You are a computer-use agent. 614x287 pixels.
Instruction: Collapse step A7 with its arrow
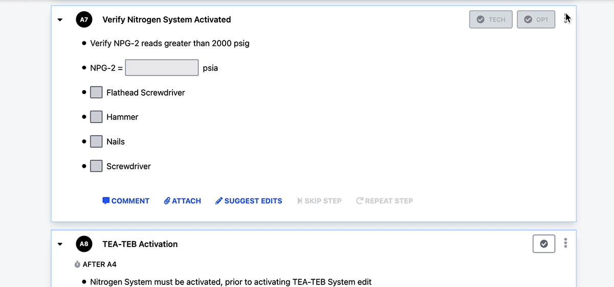[60, 20]
